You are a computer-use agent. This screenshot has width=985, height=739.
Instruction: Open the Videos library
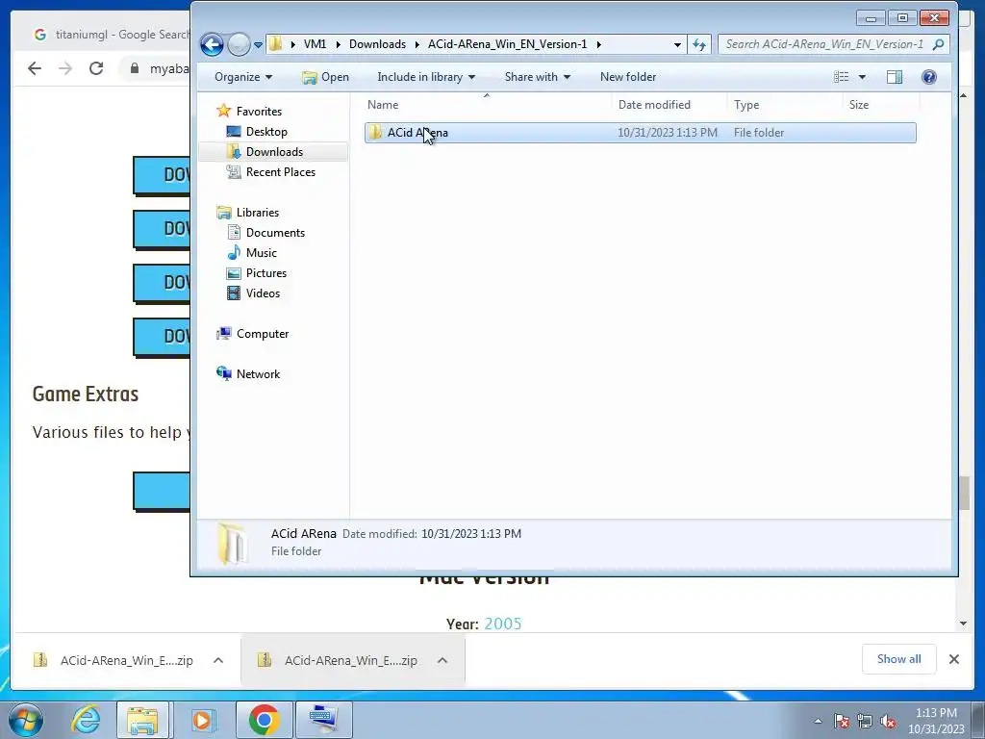[263, 293]
